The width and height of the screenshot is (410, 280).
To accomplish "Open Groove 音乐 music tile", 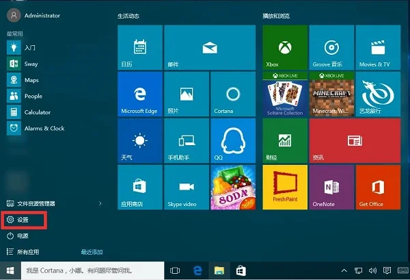I will 331,49.
